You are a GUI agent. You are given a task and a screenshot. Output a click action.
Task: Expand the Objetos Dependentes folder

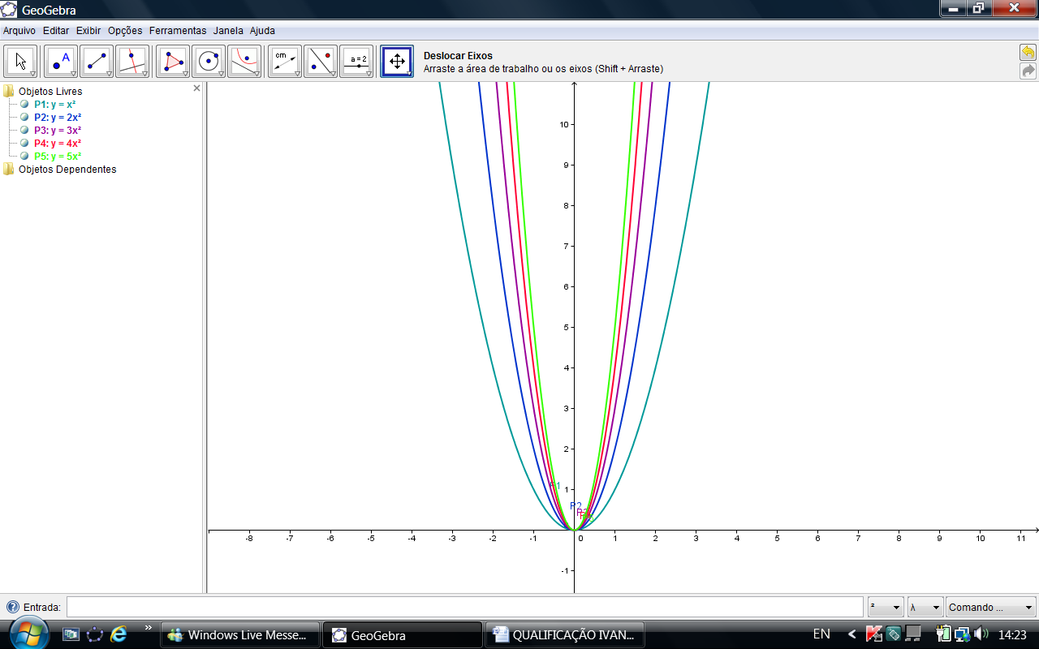9,169
